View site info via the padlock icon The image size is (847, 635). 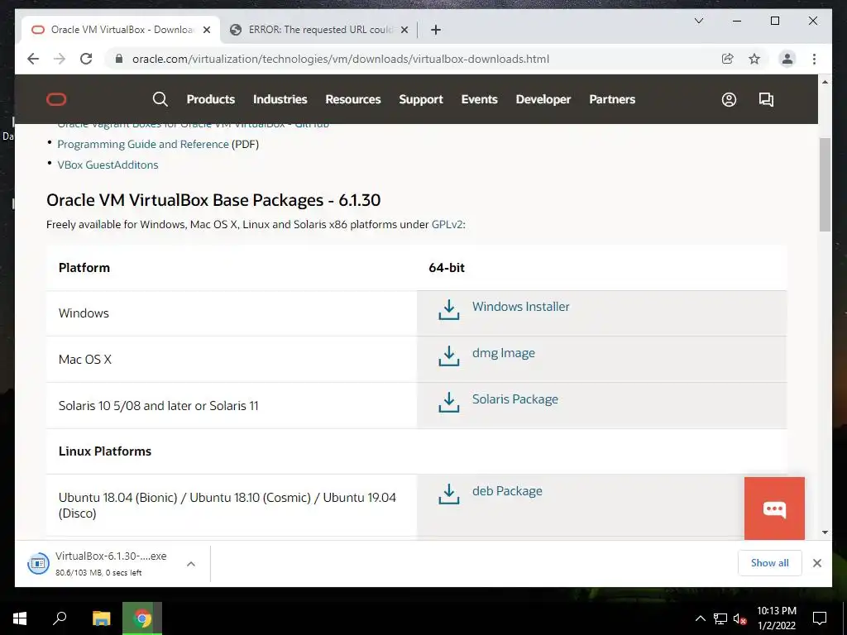point(119,59)
